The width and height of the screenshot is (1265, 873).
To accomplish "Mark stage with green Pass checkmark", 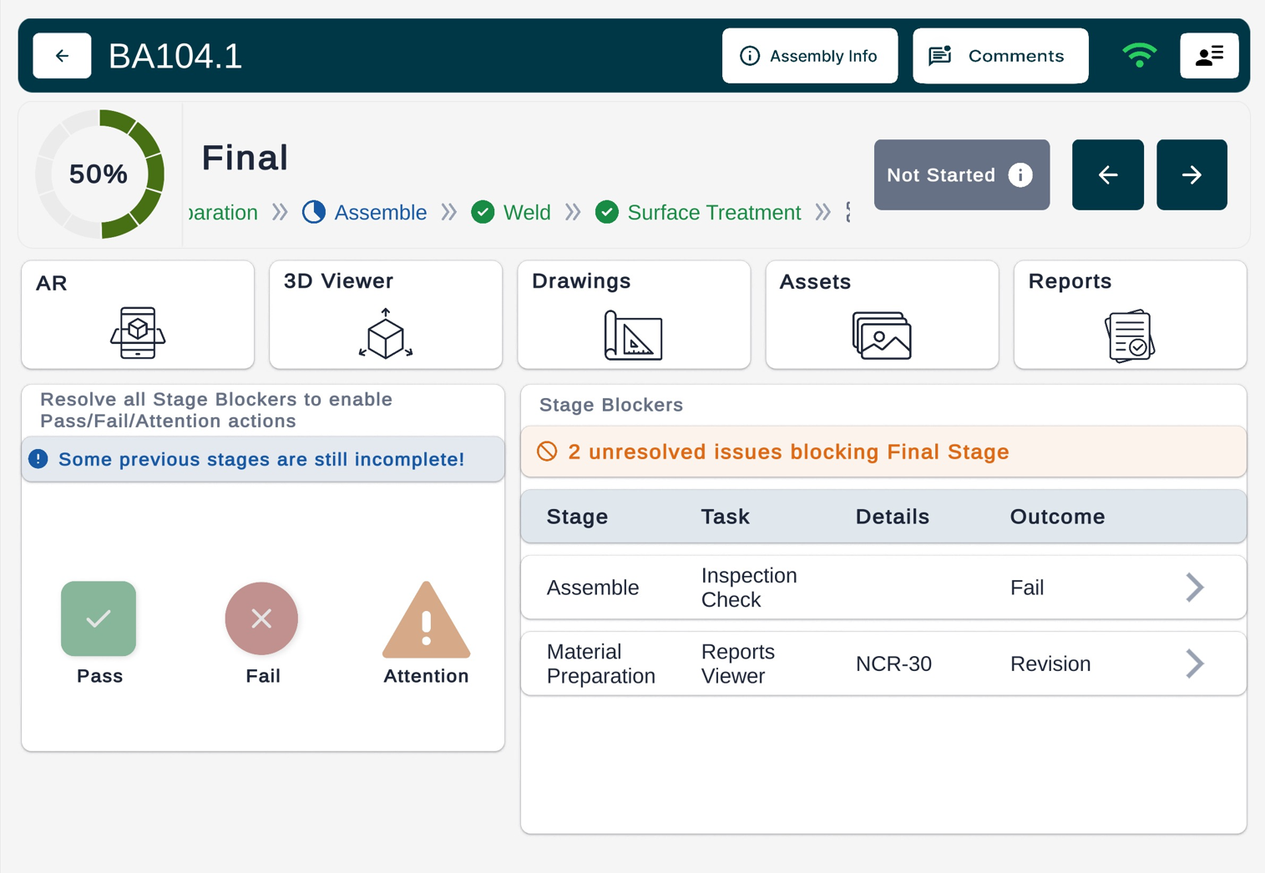I will [x=99, y=618].
